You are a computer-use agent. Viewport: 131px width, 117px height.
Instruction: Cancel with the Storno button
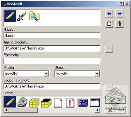(x=115, y=110)
